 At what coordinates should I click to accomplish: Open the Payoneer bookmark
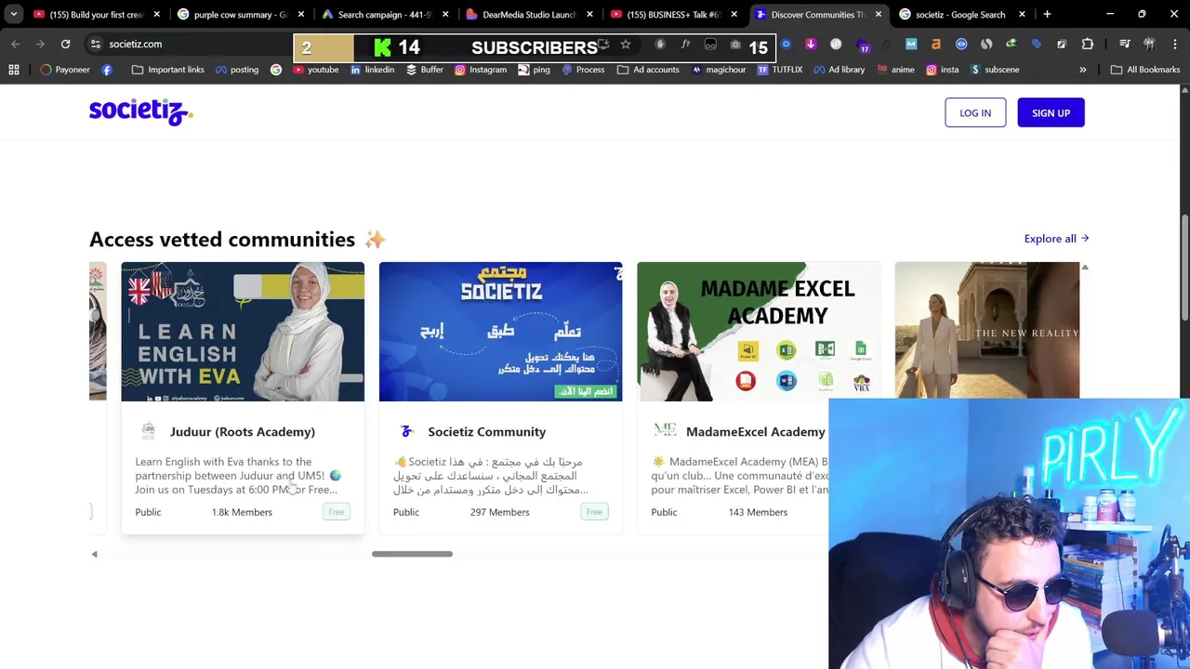pos(64,70)
